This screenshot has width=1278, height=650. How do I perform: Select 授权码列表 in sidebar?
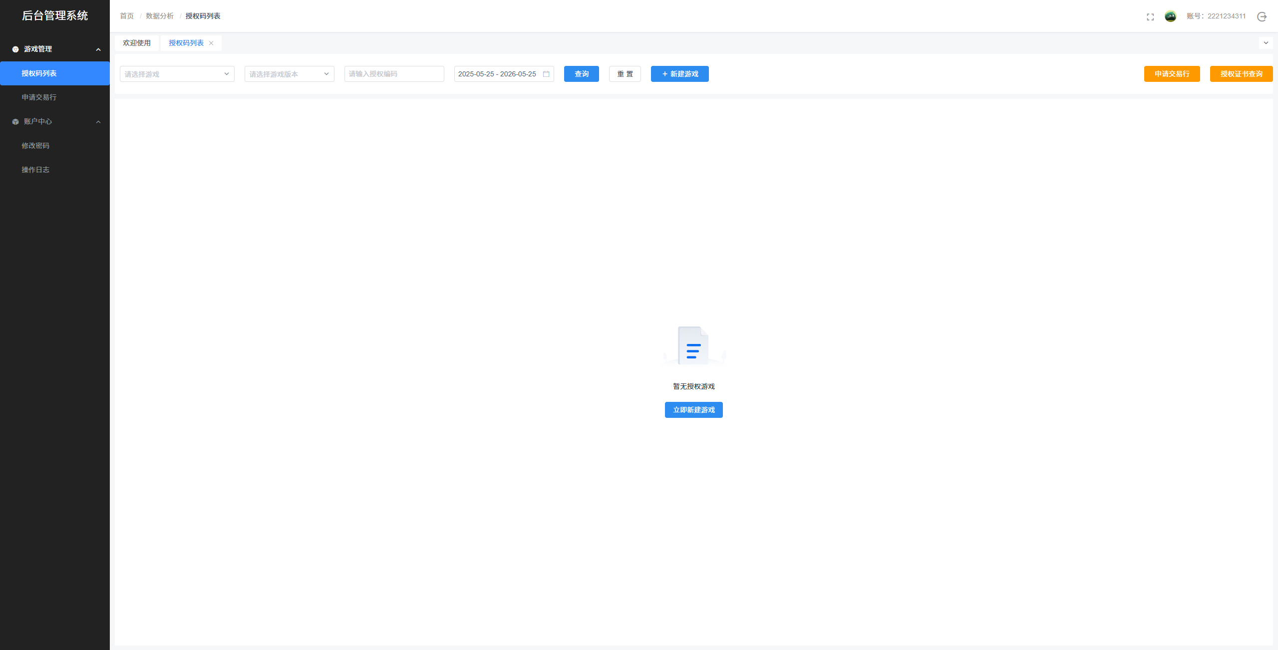pyautogui.click(x=55, y=73)
